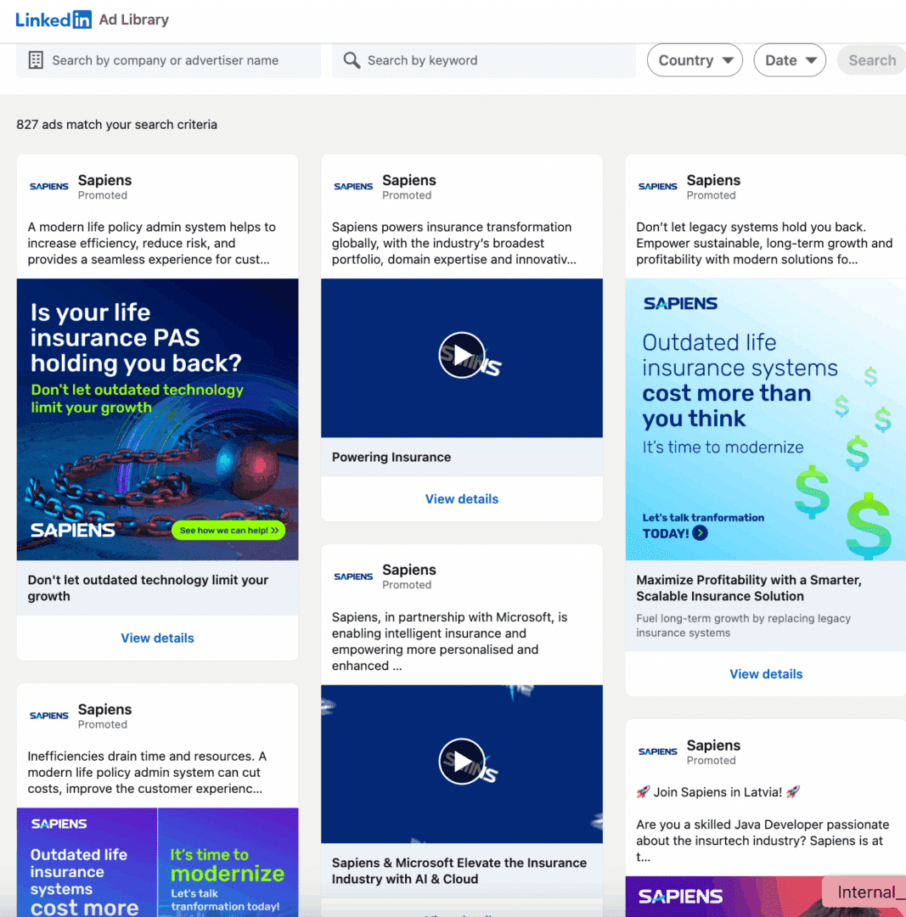Click the Search button
This screenshot has width=906, height=917.
click(x=871, y=60)
